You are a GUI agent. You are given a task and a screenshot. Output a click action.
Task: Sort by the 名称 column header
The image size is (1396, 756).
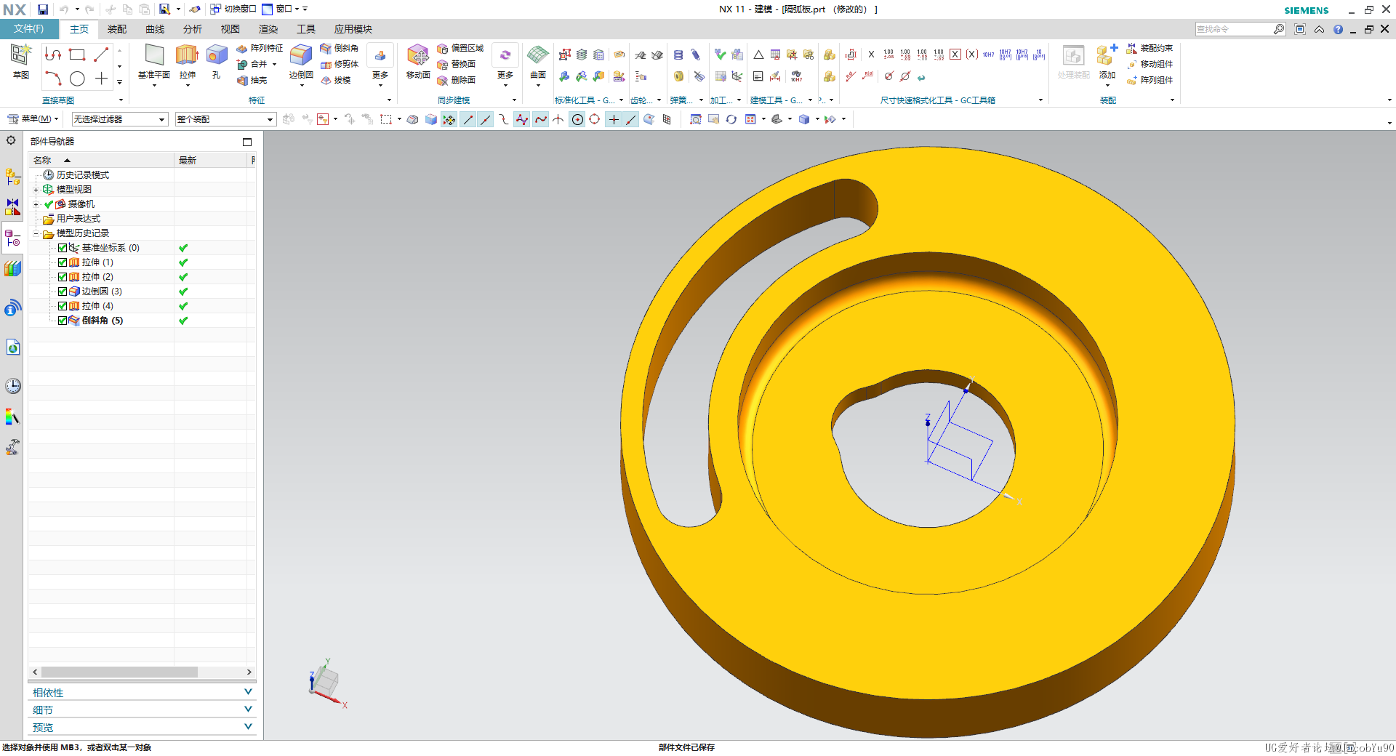(x=101, y=160)
